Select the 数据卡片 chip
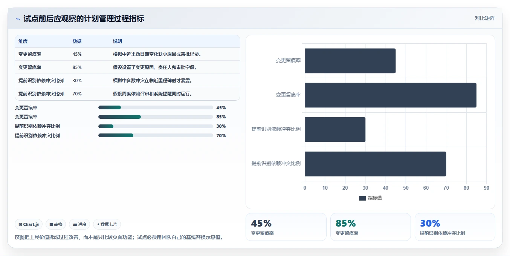Screen dimensions: 510x256 click(x=107, y=224)
